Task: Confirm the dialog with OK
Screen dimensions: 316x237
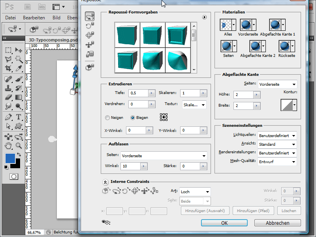Action: [224, 223]
